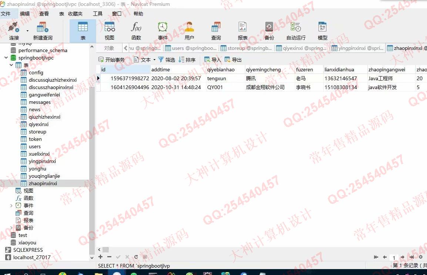Select the news table
Screen dimensions: 427x275
point(34,110)
